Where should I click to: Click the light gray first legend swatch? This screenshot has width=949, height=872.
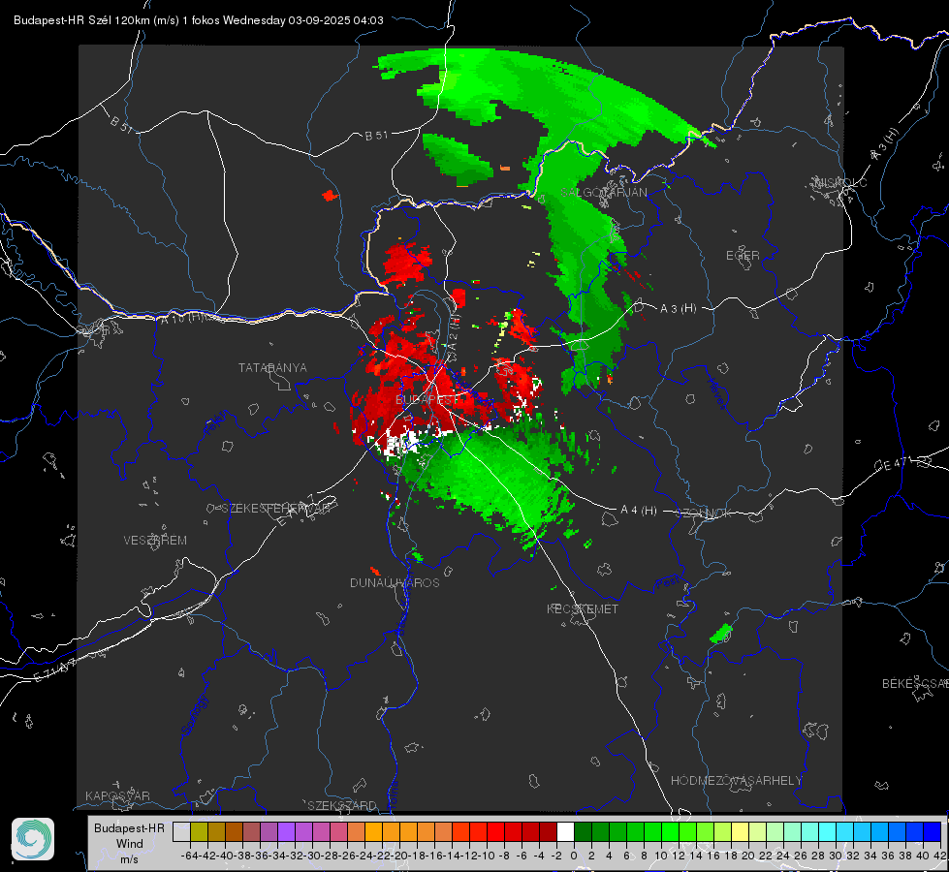pyautogui.click(x=181, y=831)
